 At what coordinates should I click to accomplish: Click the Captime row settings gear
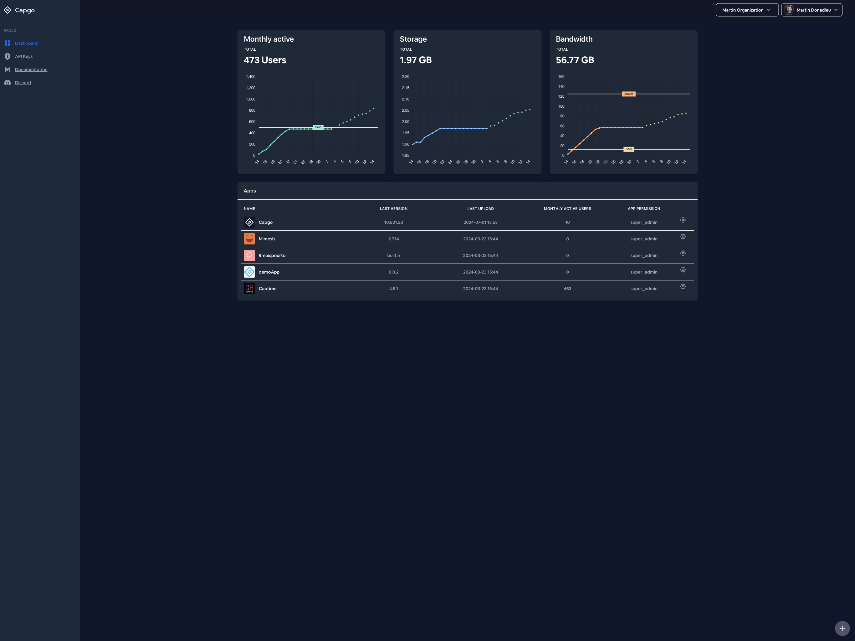(683, 286)
